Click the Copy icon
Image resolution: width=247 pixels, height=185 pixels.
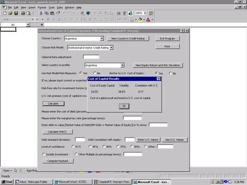click(47, 13)
